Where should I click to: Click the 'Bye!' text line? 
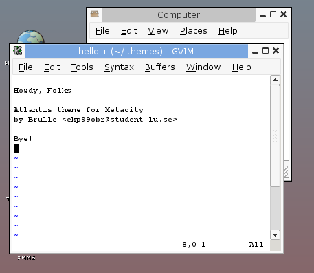(x=23, y=139)
